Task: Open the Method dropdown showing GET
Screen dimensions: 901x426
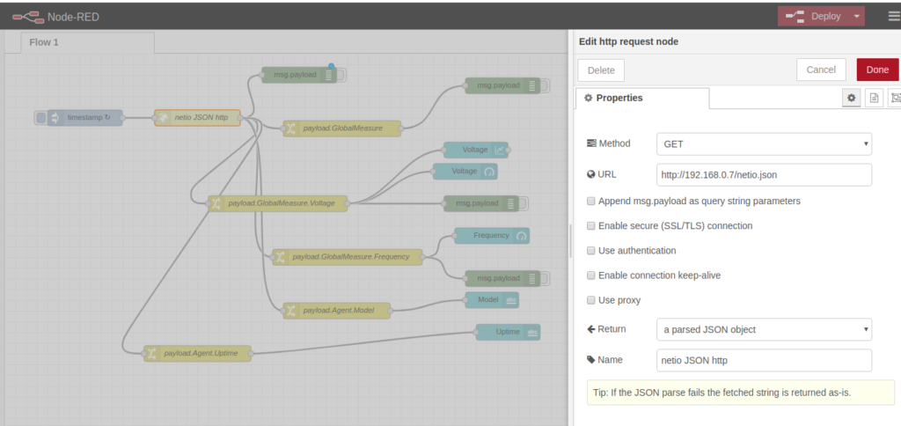Action: tap(765, 144)
